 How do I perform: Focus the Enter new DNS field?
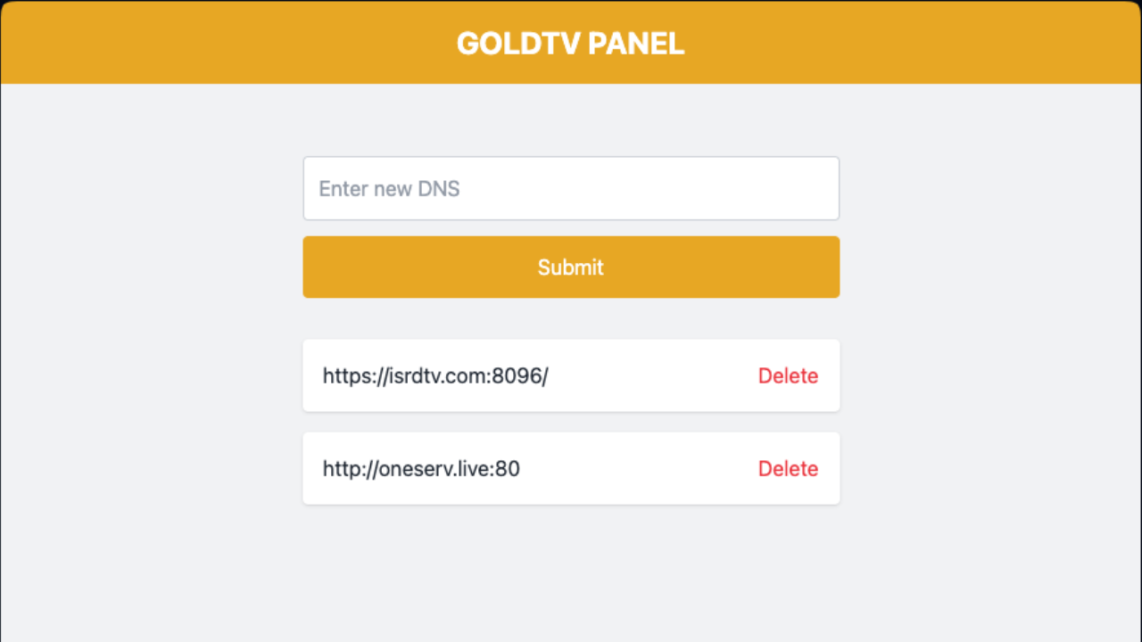(x=571, y=188)
